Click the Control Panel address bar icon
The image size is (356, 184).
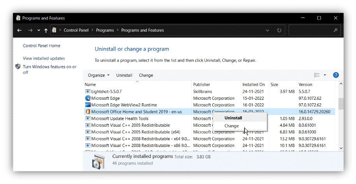tap(54, 30)
